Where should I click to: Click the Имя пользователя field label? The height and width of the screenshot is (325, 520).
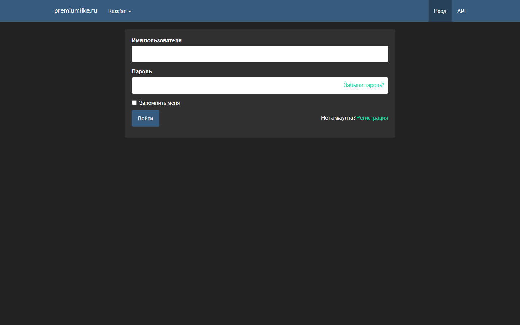pos(156,40)
